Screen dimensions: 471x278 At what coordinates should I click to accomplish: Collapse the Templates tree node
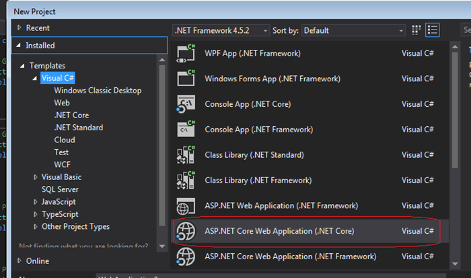tap(22, 66)
